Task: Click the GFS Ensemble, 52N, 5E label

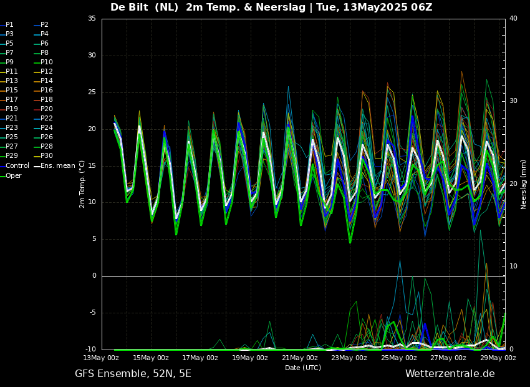Action: (133, 374)
